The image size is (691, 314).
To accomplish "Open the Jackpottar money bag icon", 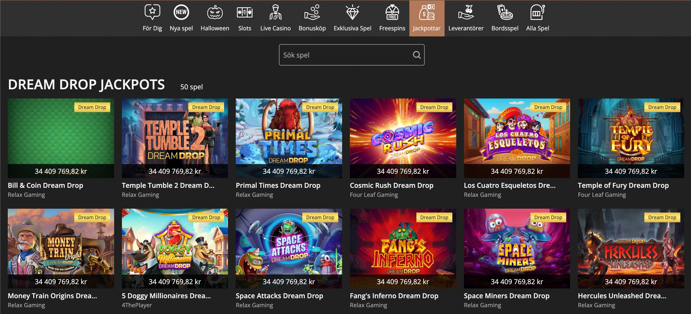I will 426,12.
